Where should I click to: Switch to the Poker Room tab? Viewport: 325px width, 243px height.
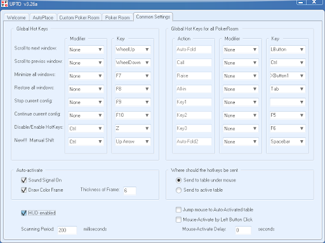[x=117, y=17]
